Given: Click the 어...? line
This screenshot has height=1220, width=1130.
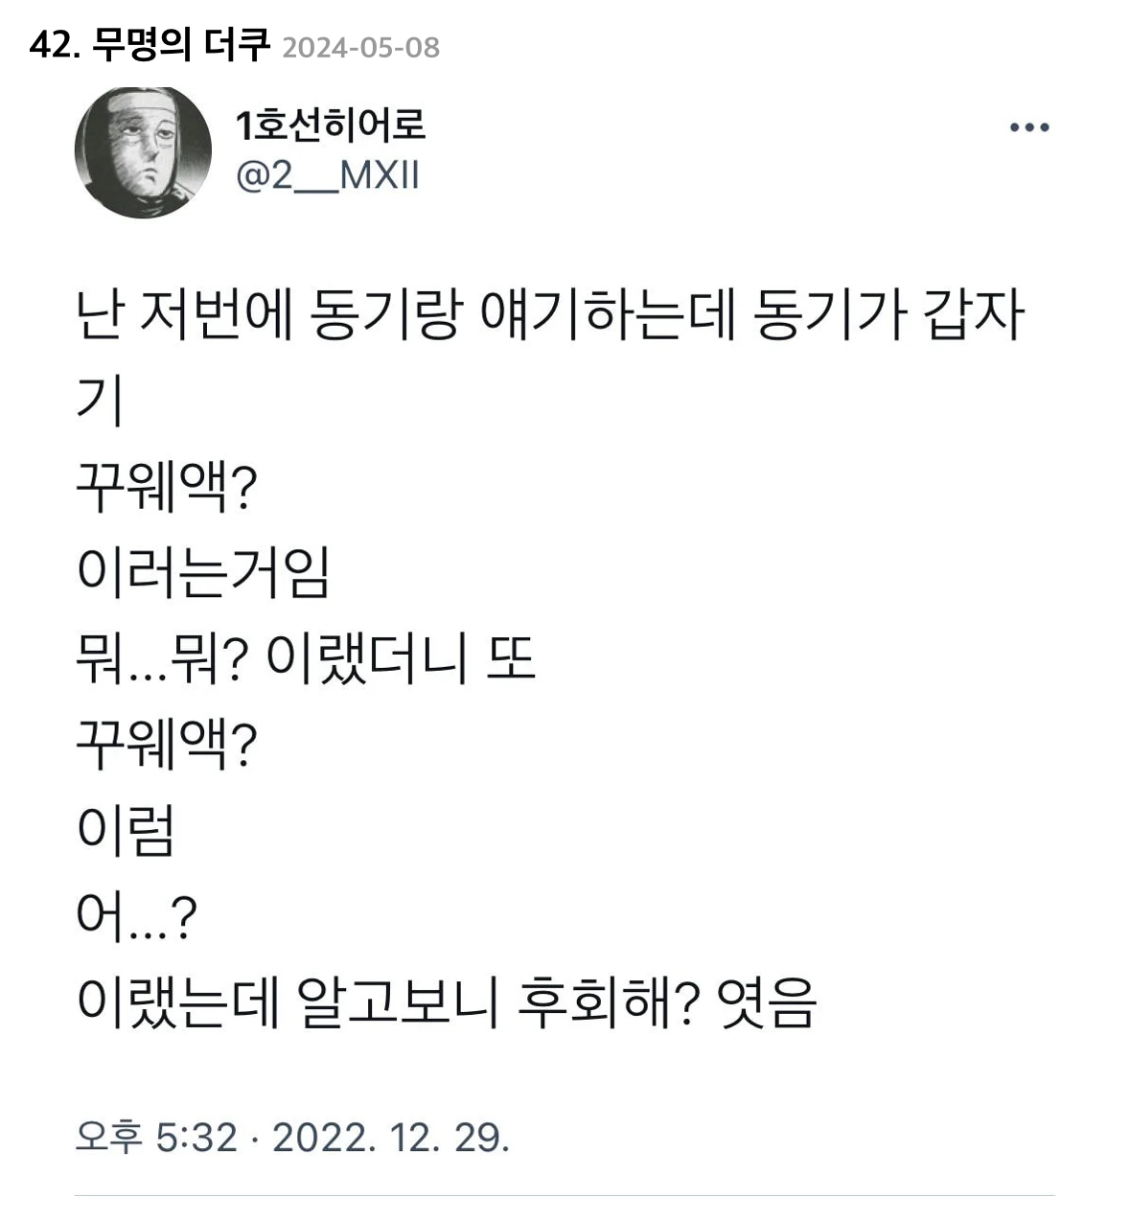Looking at the screenshot, I should coord(136,917).
